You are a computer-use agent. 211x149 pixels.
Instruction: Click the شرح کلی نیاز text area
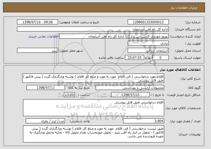point(93,78)
